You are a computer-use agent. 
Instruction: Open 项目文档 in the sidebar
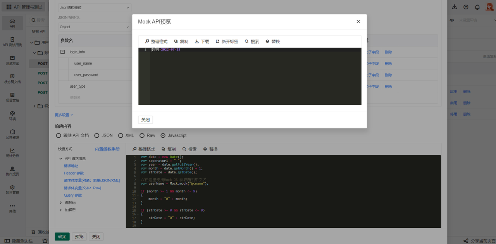tap(12, 97)
